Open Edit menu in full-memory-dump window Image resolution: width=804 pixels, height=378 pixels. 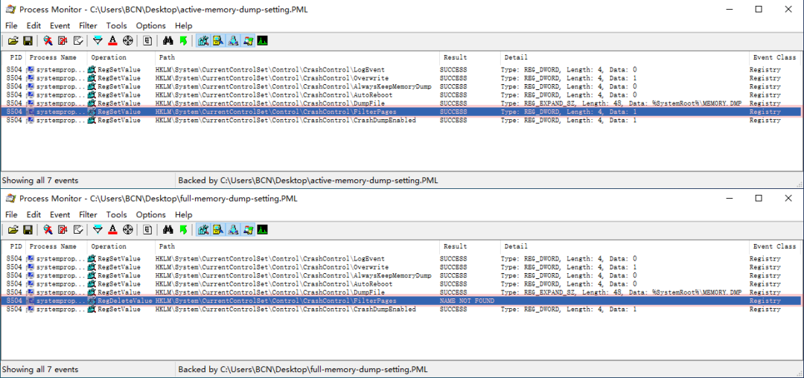(x=33, y=214)
